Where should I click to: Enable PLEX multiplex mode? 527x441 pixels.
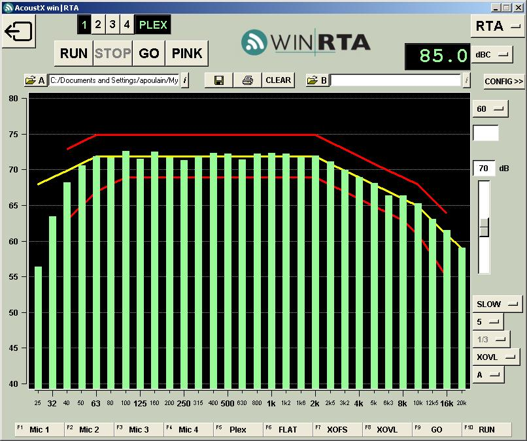[x=153, y=25]
